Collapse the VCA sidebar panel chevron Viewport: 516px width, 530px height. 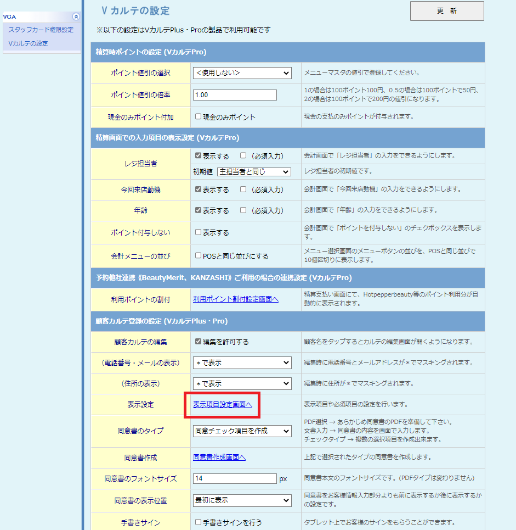pos(76,17)
